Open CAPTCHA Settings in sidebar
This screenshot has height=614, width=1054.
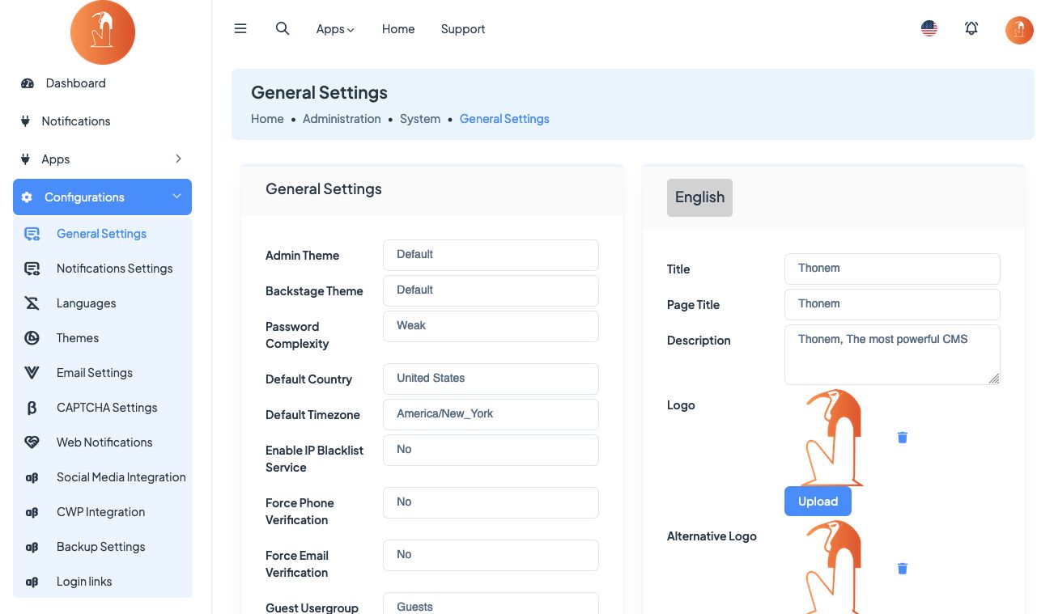pos(107,408)
